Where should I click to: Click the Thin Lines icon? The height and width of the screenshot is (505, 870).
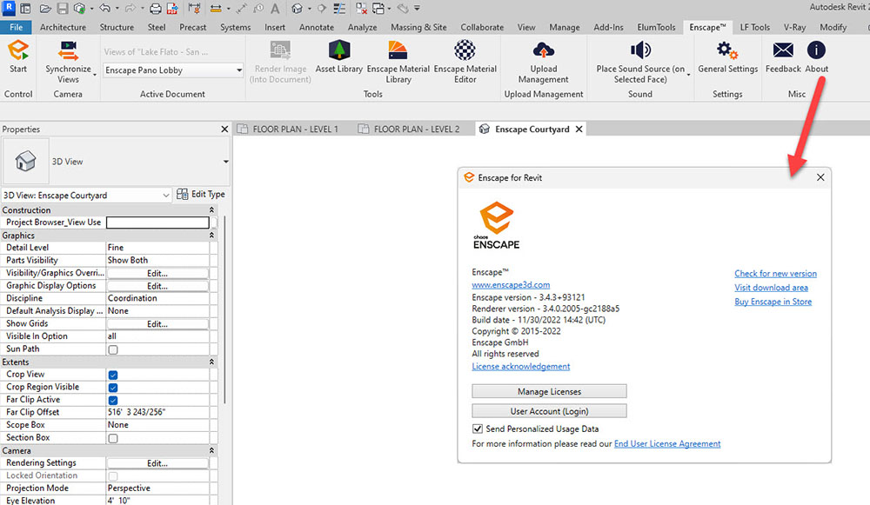(x=339, y=9)
